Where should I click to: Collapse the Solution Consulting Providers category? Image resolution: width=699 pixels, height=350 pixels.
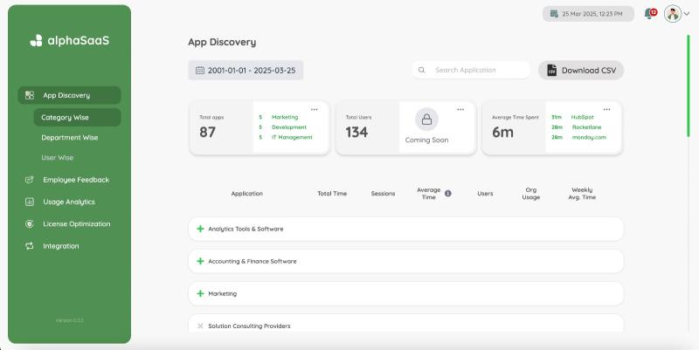click(200, 326)
